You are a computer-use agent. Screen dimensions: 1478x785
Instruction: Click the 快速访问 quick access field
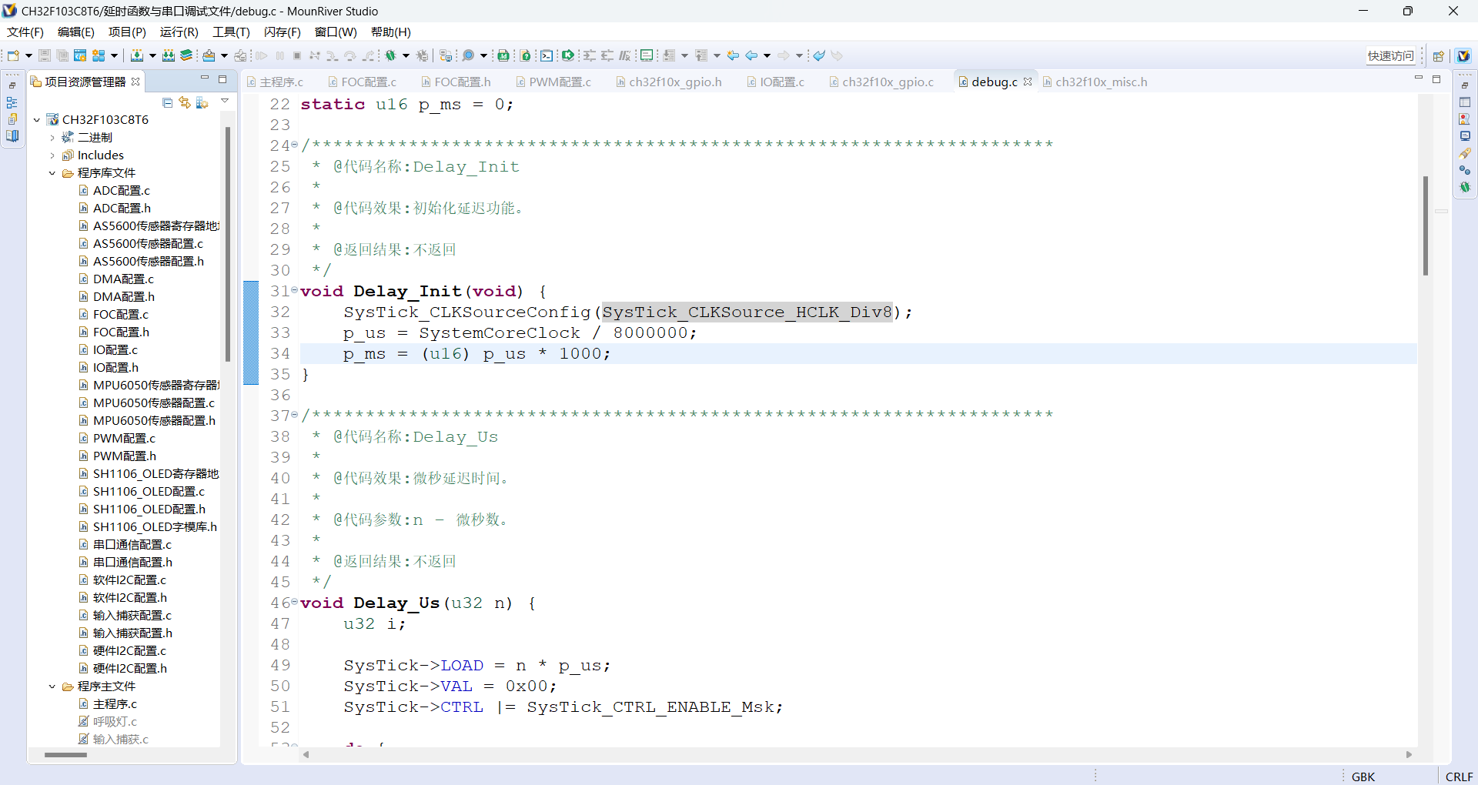click(x=1390, y=55)
